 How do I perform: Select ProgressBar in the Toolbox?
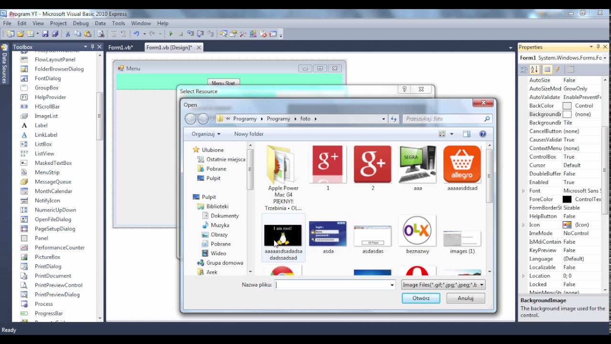pos(49,313)
